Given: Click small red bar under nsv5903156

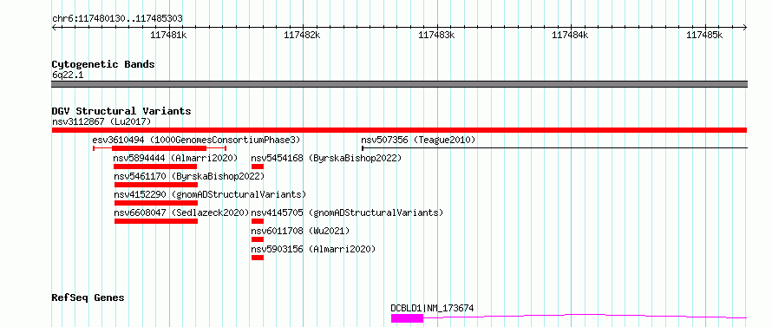Looking at the screenshot, I should 258,258.
